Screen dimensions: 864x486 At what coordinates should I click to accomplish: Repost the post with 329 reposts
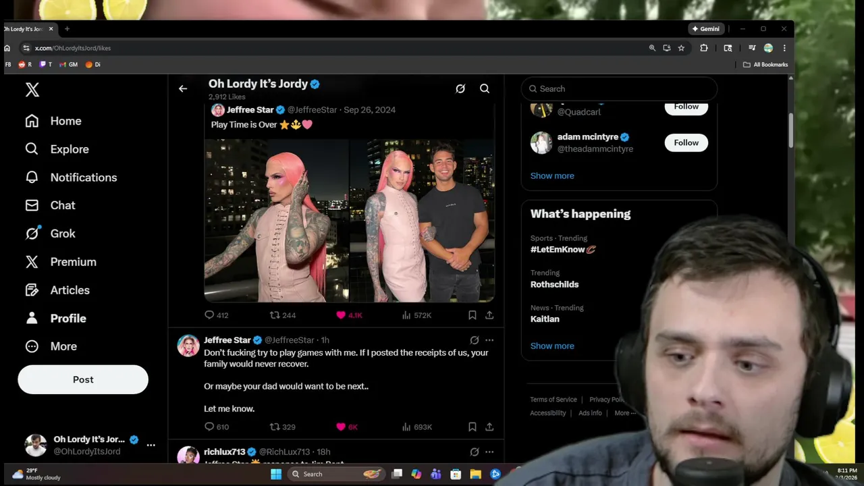tap(283, 427)
